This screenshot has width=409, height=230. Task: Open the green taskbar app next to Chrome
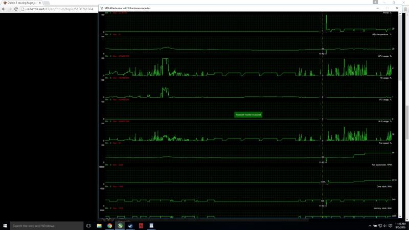(x=120, y=226)
